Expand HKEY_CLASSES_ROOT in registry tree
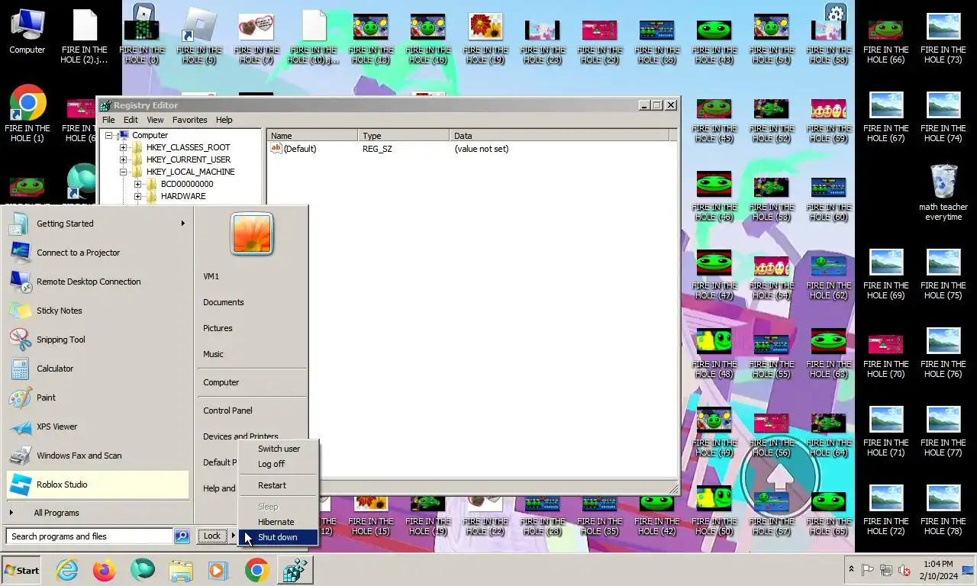 (x=124, y=147)
